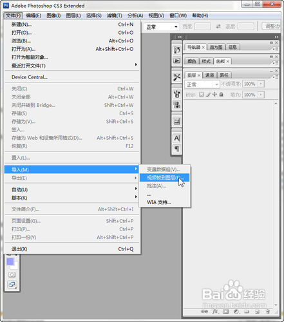Expand the 导出(E) submenu
The width and height of the screenshot is (284, 322).
click(x=72, y=178)
